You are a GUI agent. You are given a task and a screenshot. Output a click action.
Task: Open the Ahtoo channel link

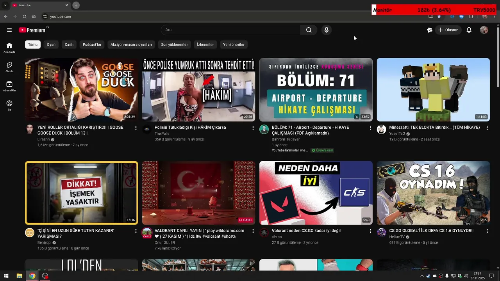277,237
